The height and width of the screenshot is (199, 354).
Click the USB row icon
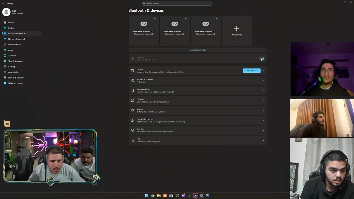132,140
